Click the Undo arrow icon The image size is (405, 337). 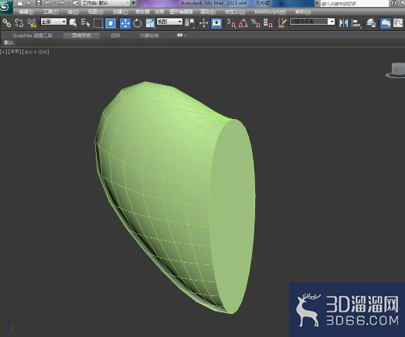pos(48,3)
